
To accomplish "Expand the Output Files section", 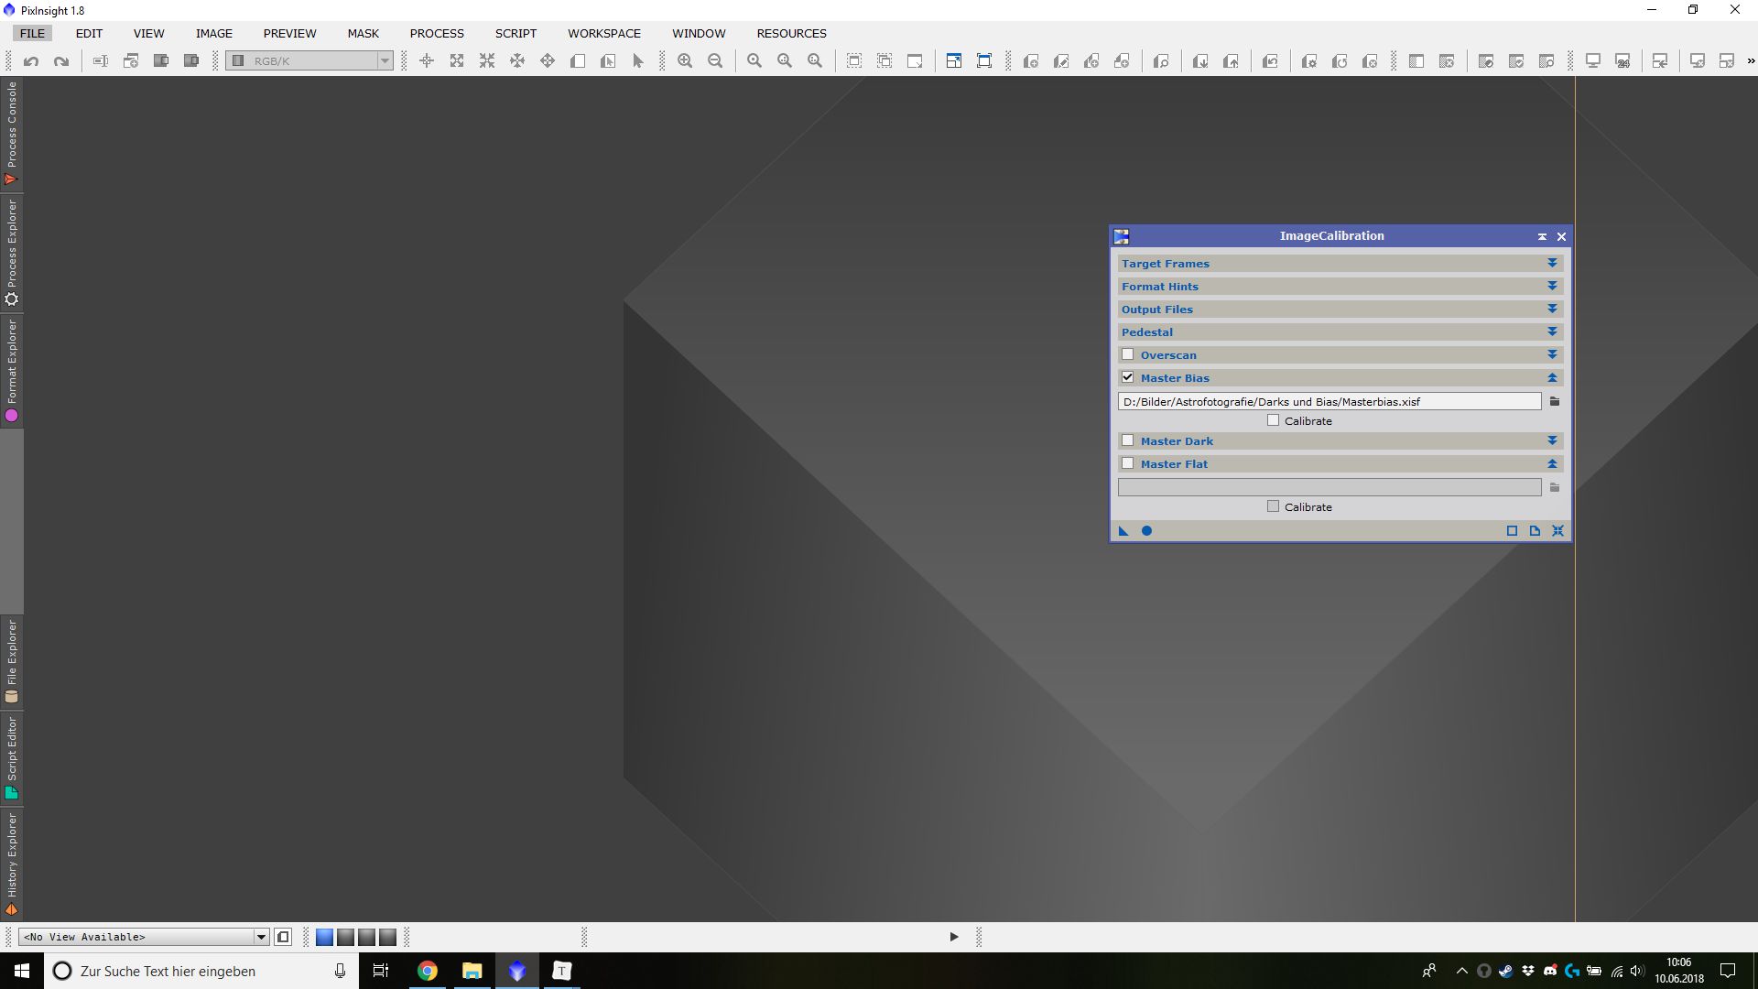I will (x=1552, y=310).
